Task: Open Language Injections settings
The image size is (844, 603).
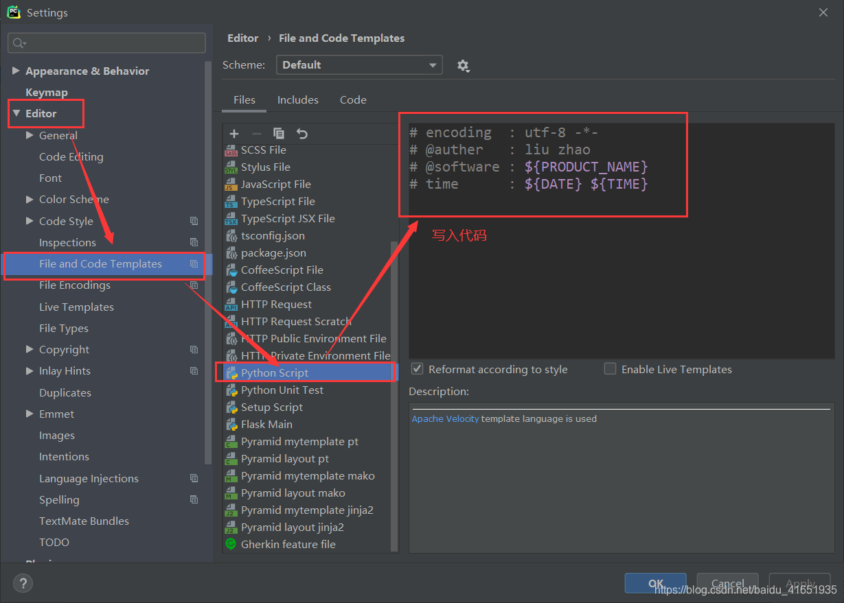Action: click(x=89, y=479)
